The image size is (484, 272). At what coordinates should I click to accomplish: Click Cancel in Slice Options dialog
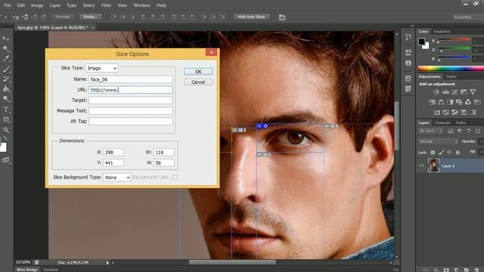click(x=198, y=82)
